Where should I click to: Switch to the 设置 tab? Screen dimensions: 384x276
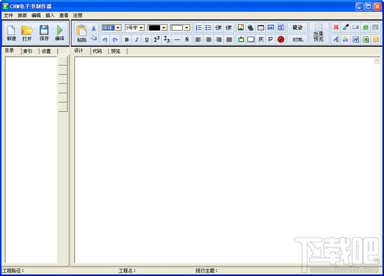[x=46, y=51]
